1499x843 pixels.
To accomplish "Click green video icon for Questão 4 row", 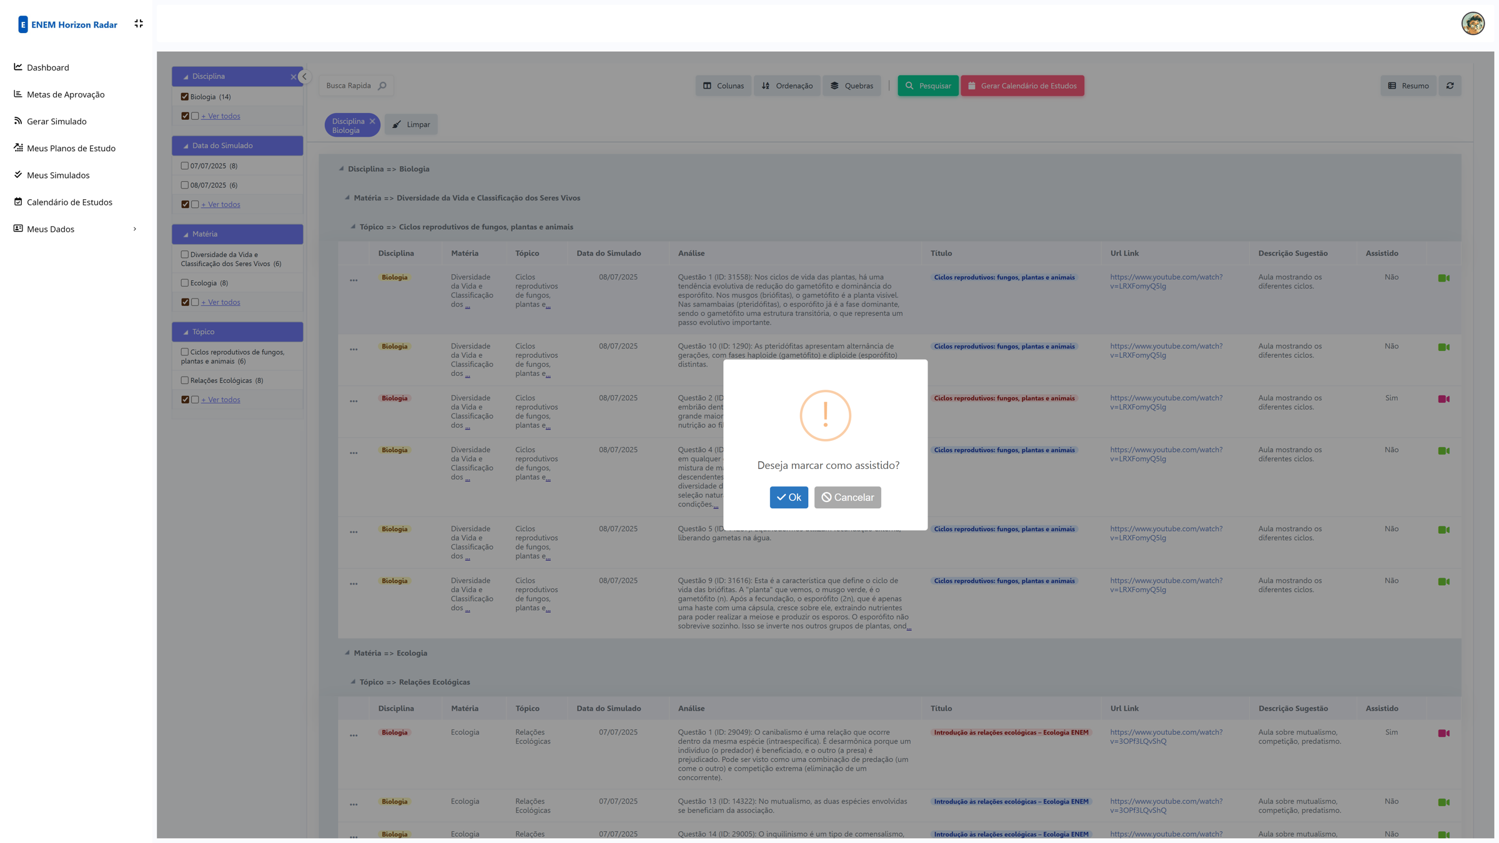I will (1444, 451).
